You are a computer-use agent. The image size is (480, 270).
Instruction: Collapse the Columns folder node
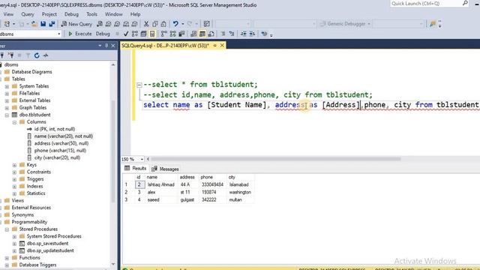coord(14,122)
